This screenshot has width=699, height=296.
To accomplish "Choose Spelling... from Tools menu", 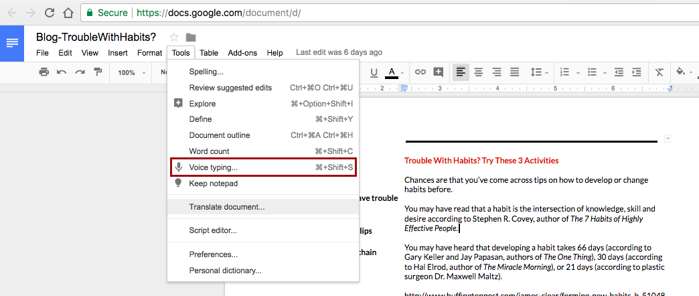I will (x=263, y=72).
